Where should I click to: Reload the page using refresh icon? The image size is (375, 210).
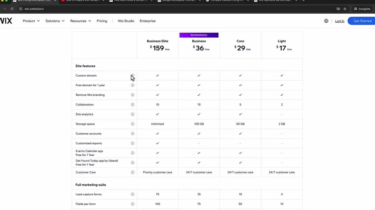[12, 9]
